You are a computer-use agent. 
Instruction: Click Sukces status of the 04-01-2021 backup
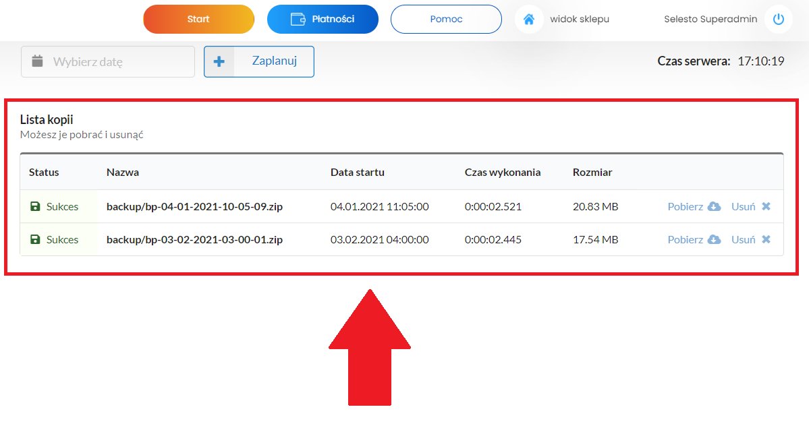pos(63,207)
